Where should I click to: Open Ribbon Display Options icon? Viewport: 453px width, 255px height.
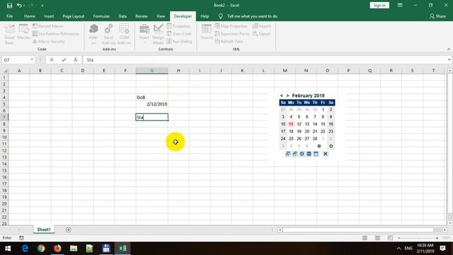400,5
